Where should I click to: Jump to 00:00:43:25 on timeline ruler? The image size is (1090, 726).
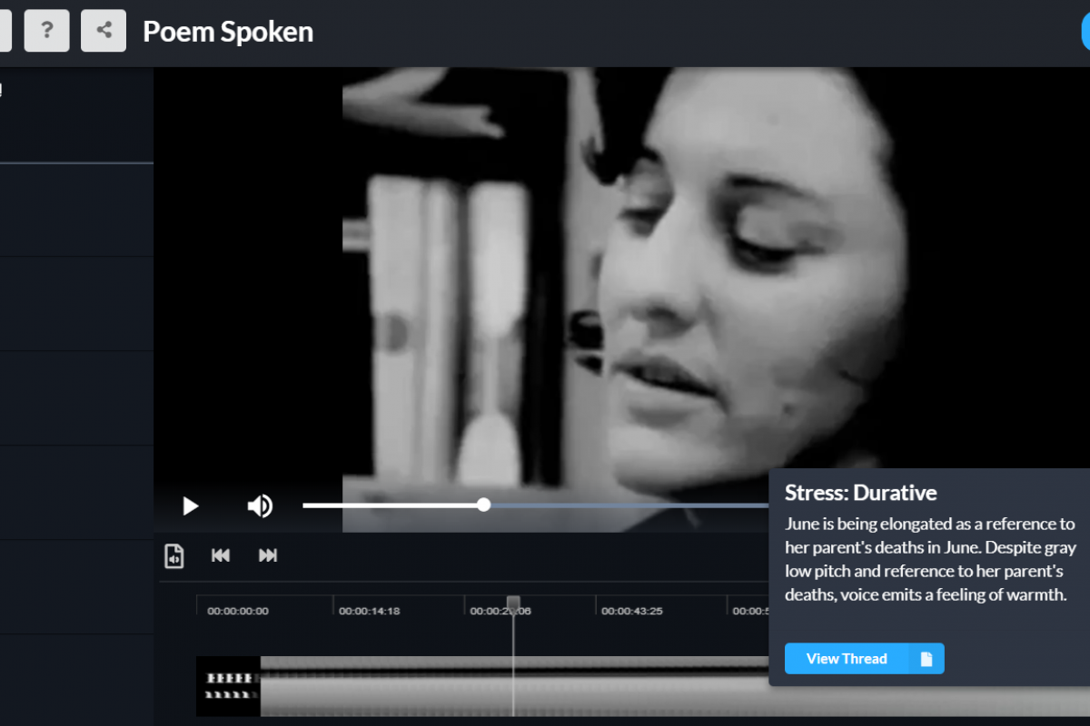tap(631, 611)
